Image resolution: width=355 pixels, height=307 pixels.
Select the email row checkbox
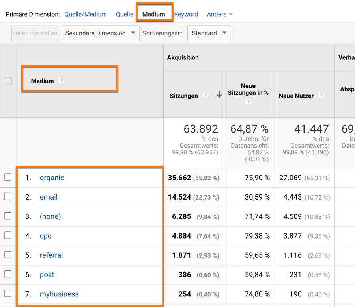pyautogui.click(x=8, y=196)
